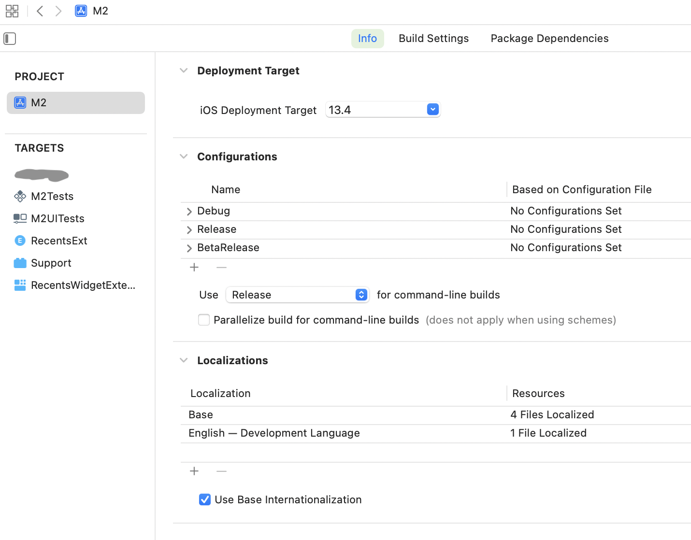Select the M2UITests target icon

tap(20, 218)
